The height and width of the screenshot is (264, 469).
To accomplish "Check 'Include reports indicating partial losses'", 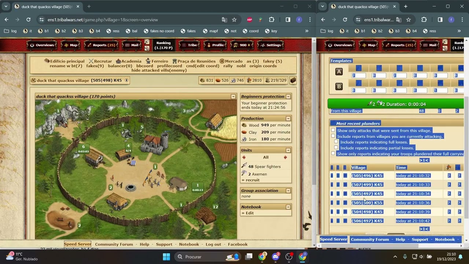I will 336,148.
